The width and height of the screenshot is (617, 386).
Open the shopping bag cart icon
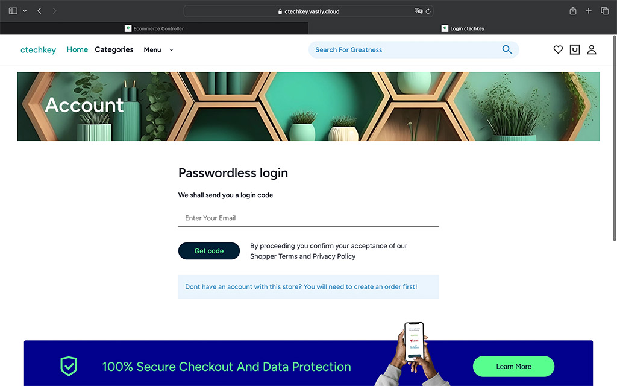pyautogui.click(x=574, y=49)
